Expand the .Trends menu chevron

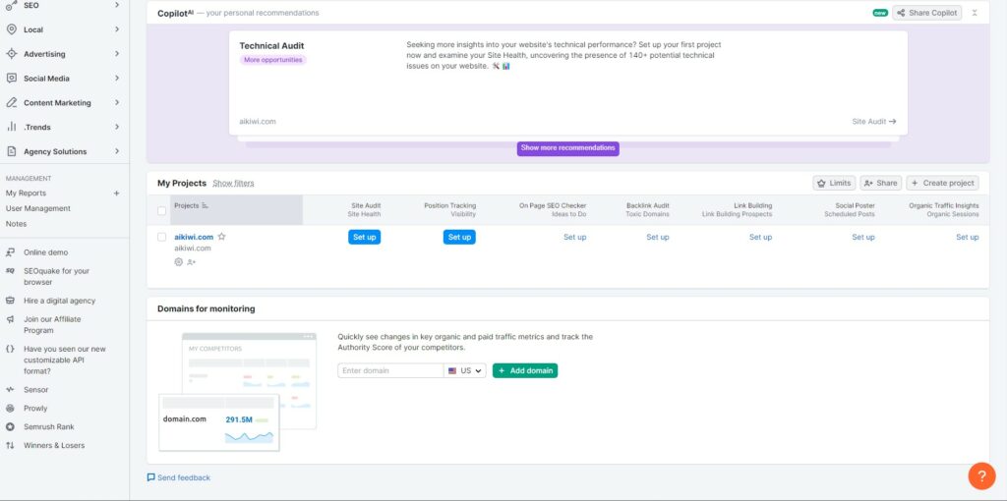click(117, 127)
